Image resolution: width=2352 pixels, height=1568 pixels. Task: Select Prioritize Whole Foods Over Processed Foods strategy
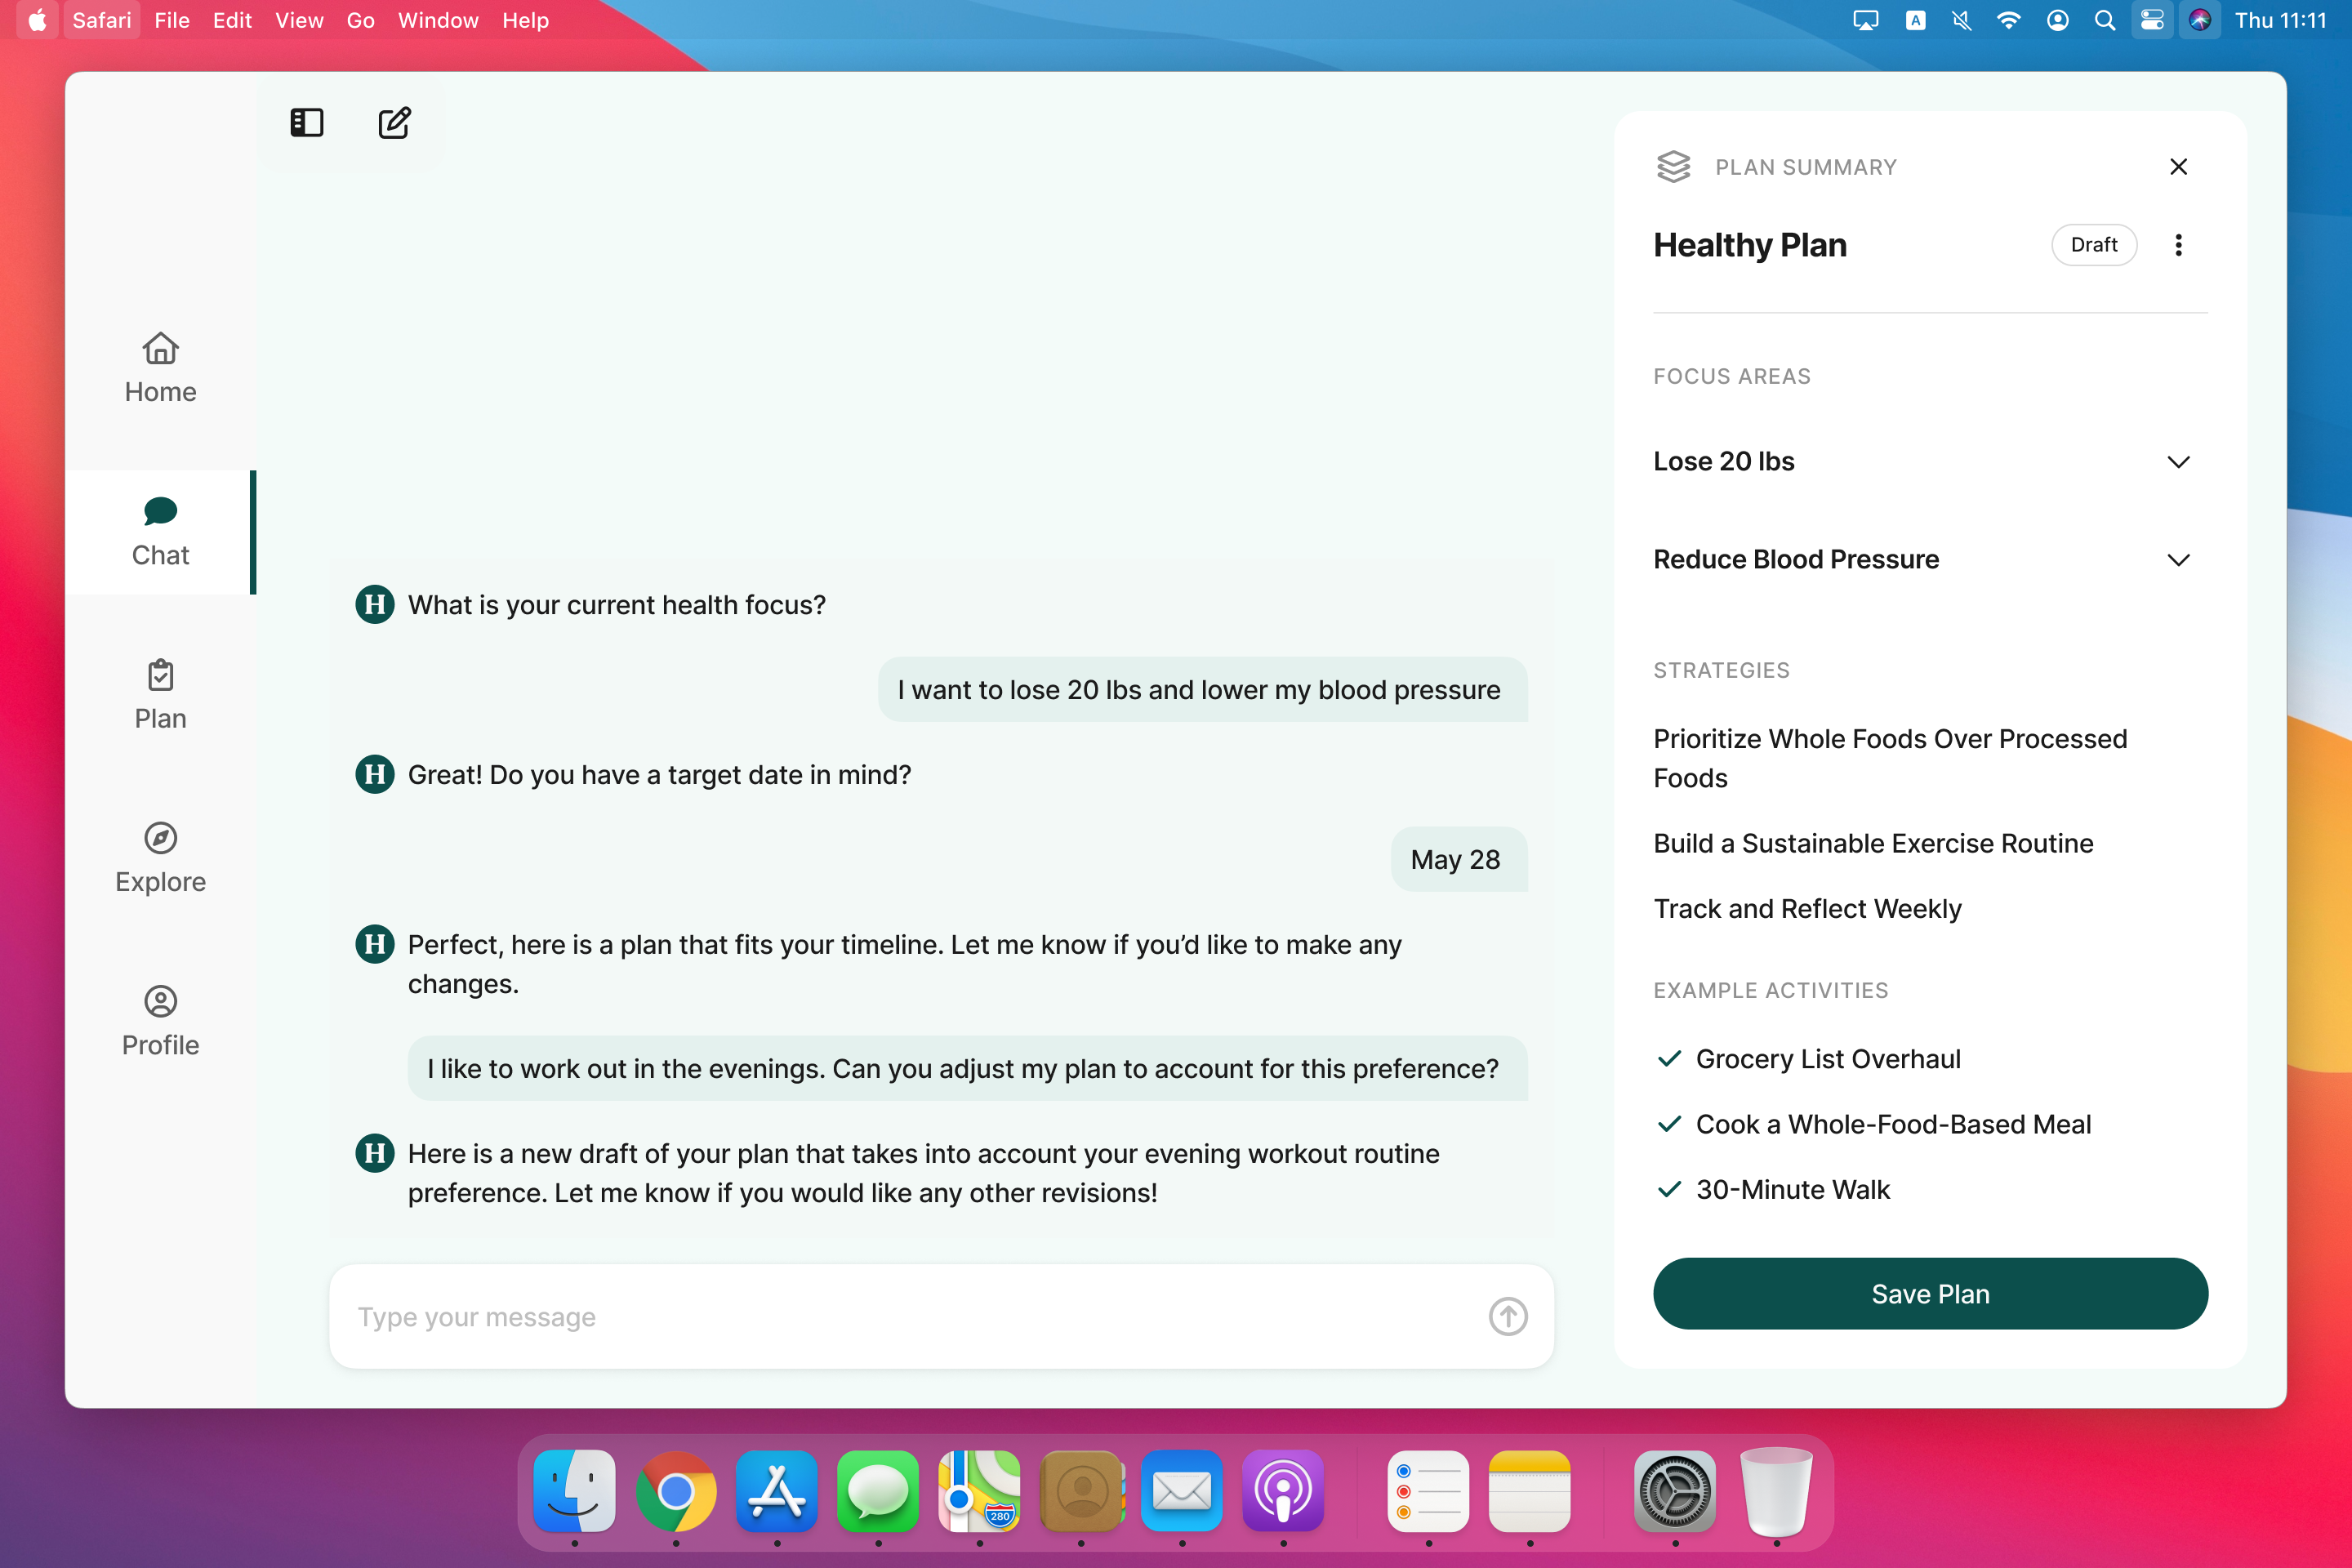coord(1890,758)
